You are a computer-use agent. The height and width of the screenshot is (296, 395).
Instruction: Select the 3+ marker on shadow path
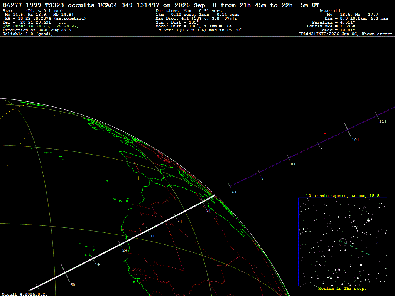[x=152, y=236]
